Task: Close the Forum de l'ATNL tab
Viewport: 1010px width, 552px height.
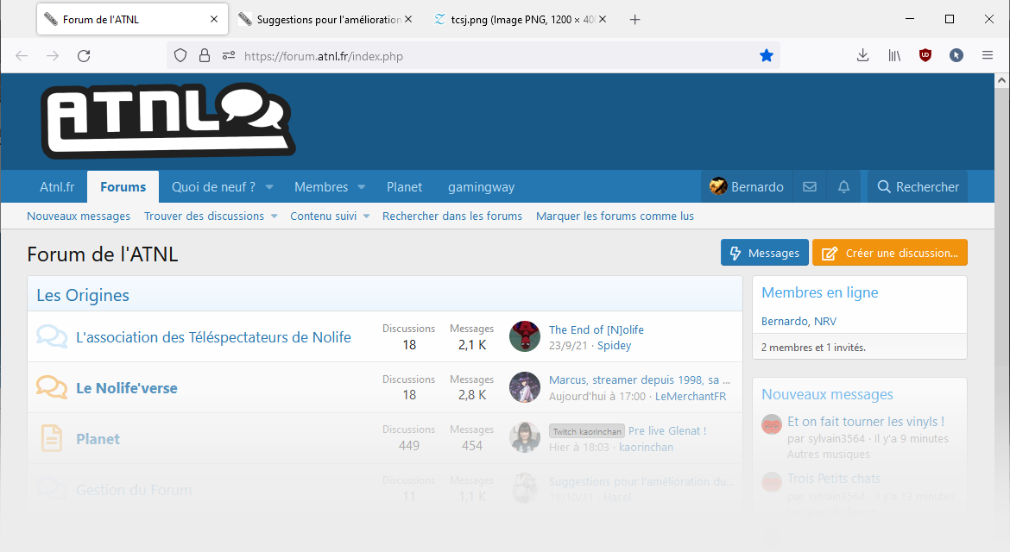Action: pos(214,19)
